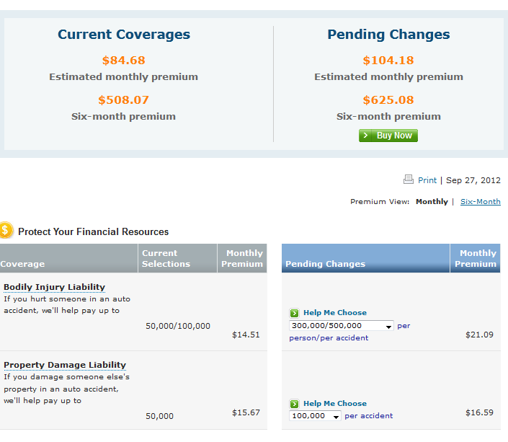Click Help Me Choose text for property damage
508x442 pixels.
335,404
